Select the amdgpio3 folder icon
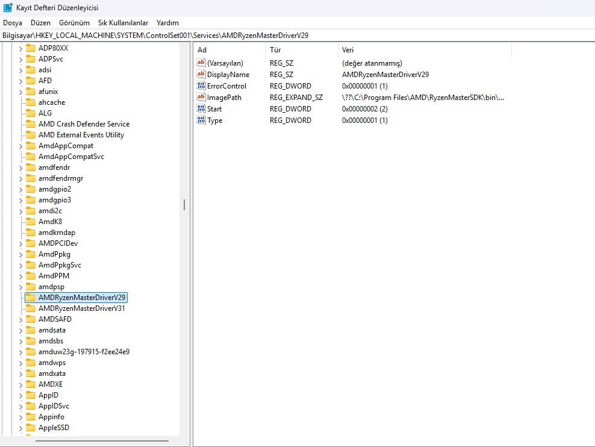The image size is (595, 447). (x=30, y=200)
